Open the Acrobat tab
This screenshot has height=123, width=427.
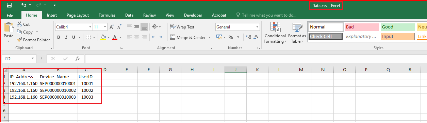[219, 15]
